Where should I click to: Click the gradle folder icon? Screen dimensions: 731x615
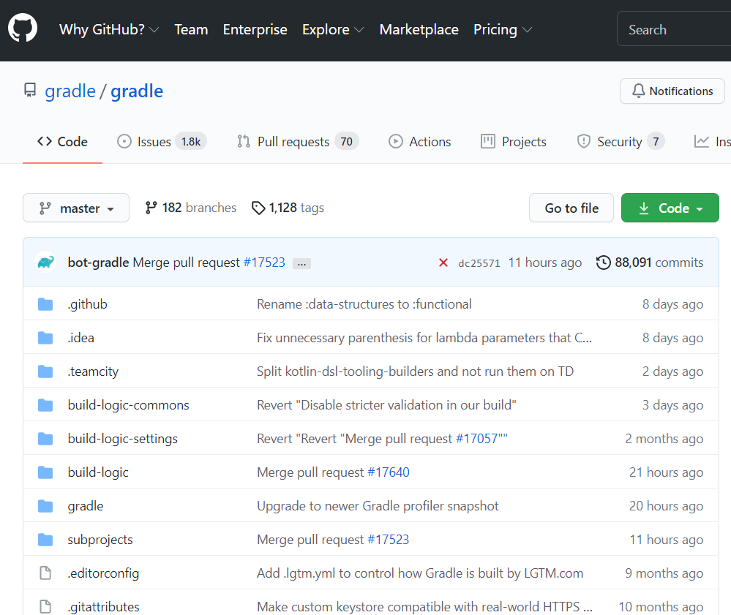click(45, 506)
